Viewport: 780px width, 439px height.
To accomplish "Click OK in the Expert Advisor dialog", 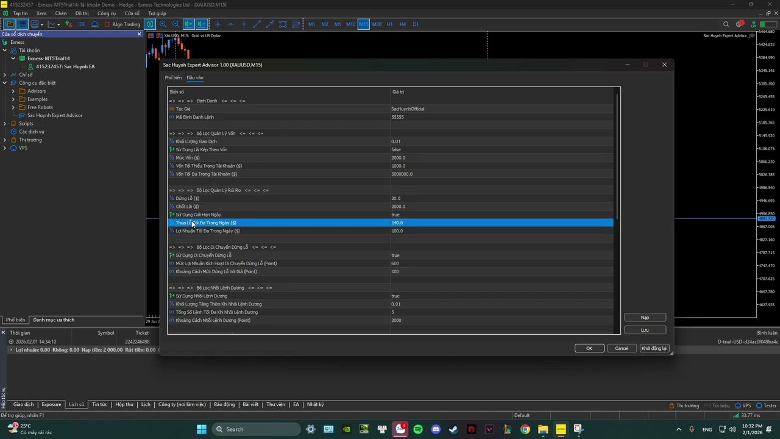I will coord(589,348).
